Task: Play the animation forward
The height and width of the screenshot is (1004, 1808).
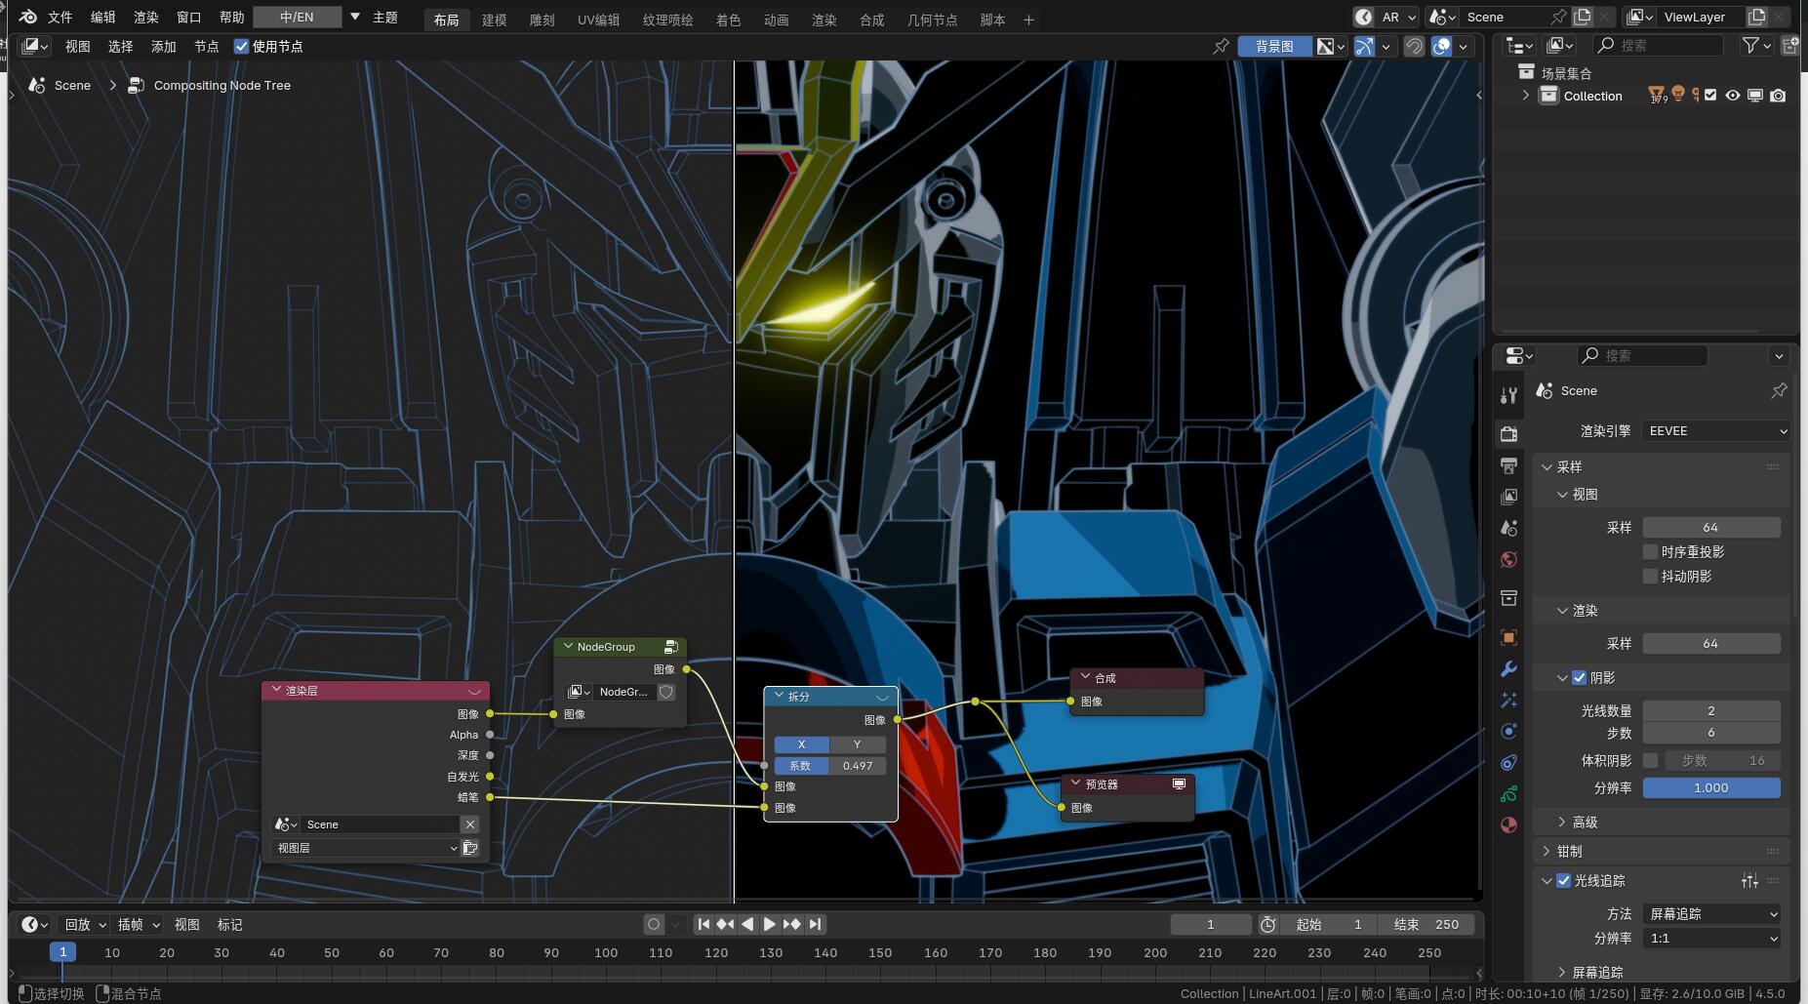Action: tap(769, 924)
